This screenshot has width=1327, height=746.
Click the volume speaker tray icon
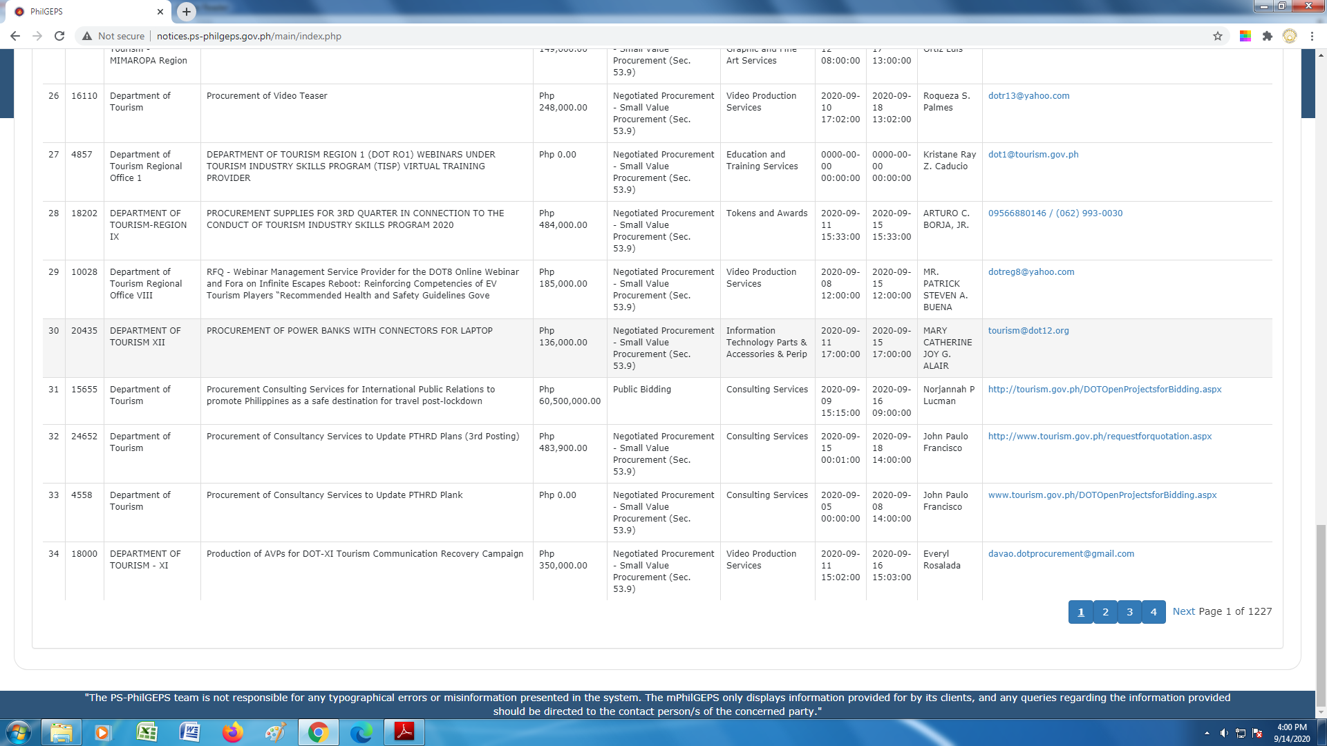point(1224,733)
